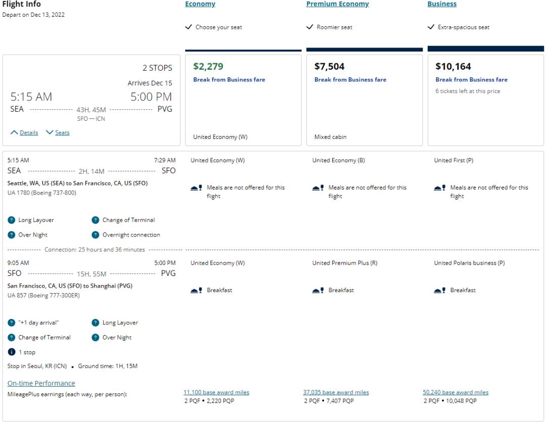Open the 50,240 base award miles link
This screenshot has width=546, height=422.
(456, 393)
